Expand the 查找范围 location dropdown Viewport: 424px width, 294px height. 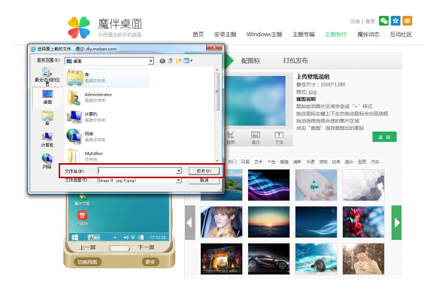(x=151, y=62)
